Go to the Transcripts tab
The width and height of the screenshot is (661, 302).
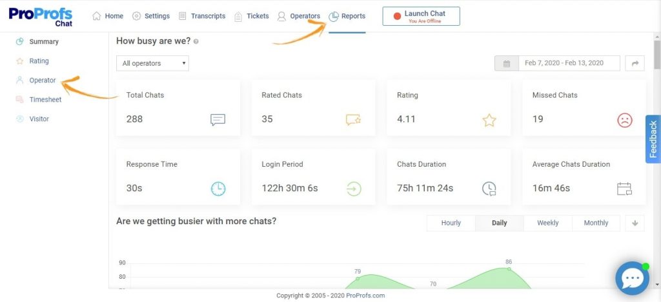(202, 16)
